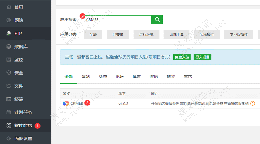Screen dimensions: 260x144
Task: Switch to the 建站 tab
Action: click(86, 77)
